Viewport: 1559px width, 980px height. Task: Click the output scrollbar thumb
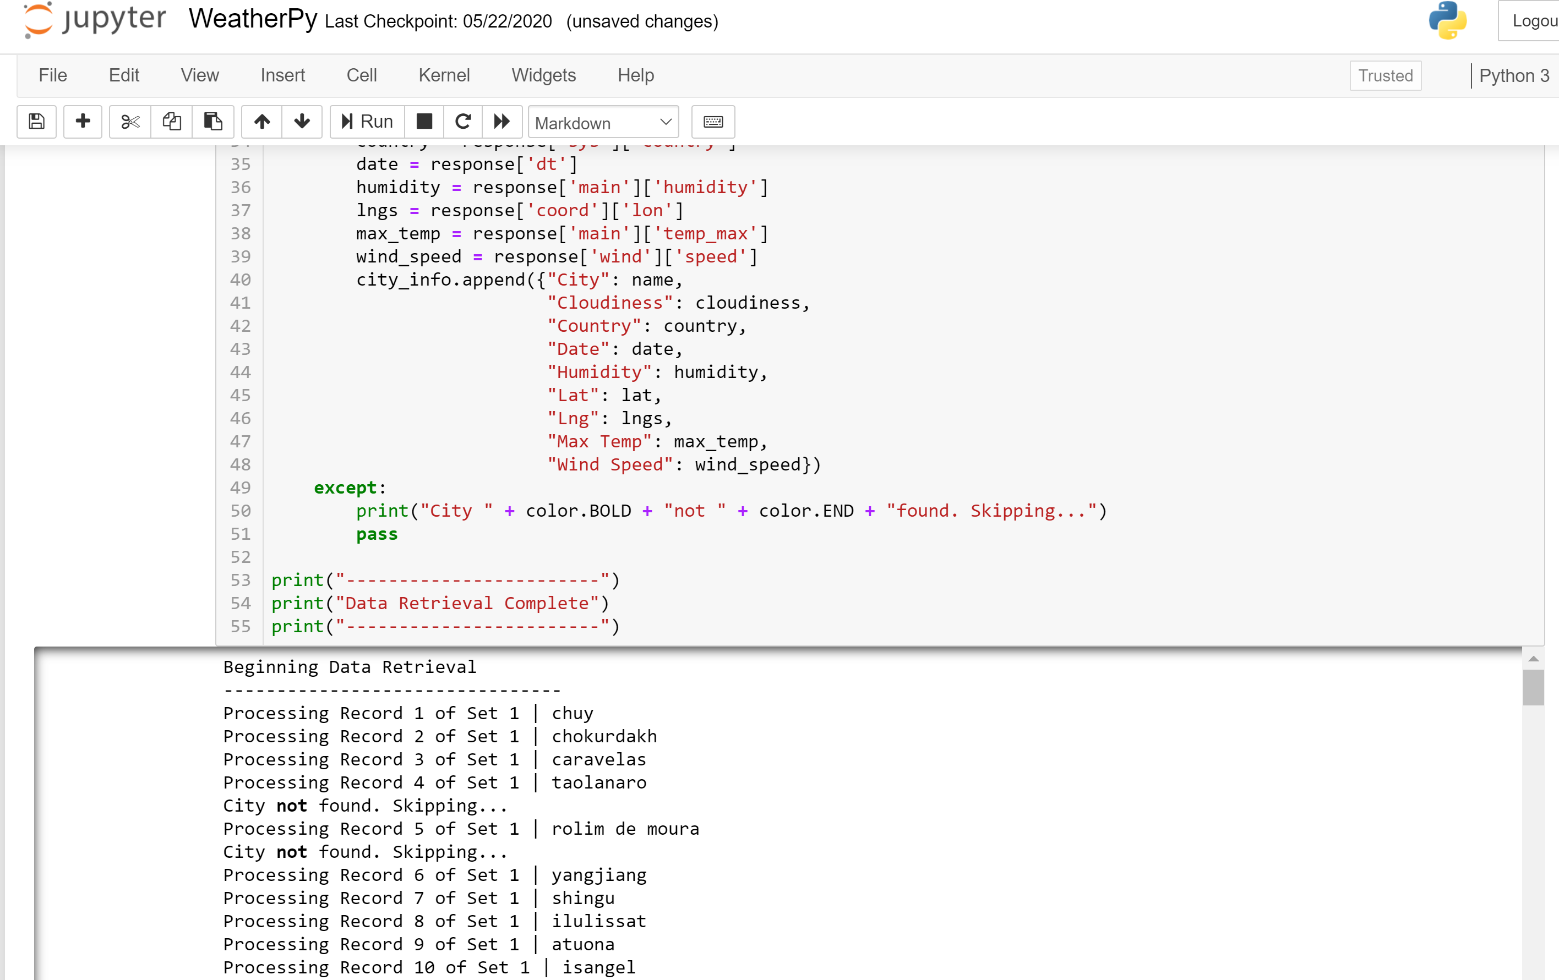click(x=1533, y=687)
